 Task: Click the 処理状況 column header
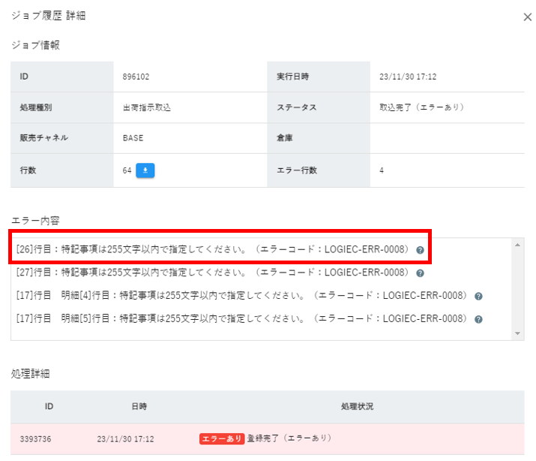[x=357, y=406]
